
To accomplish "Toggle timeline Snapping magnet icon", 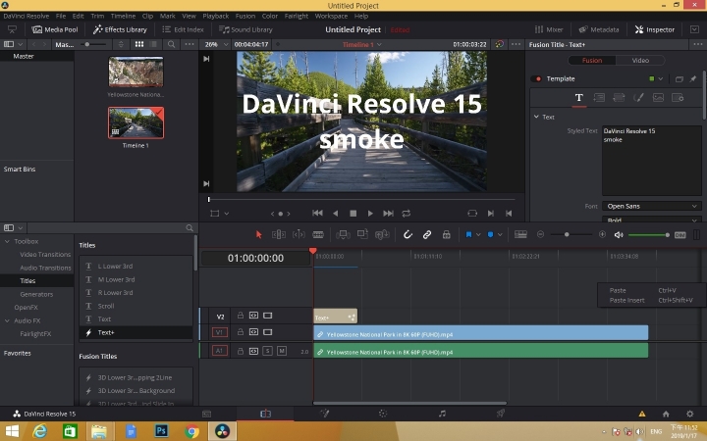I will click(408, 234).
